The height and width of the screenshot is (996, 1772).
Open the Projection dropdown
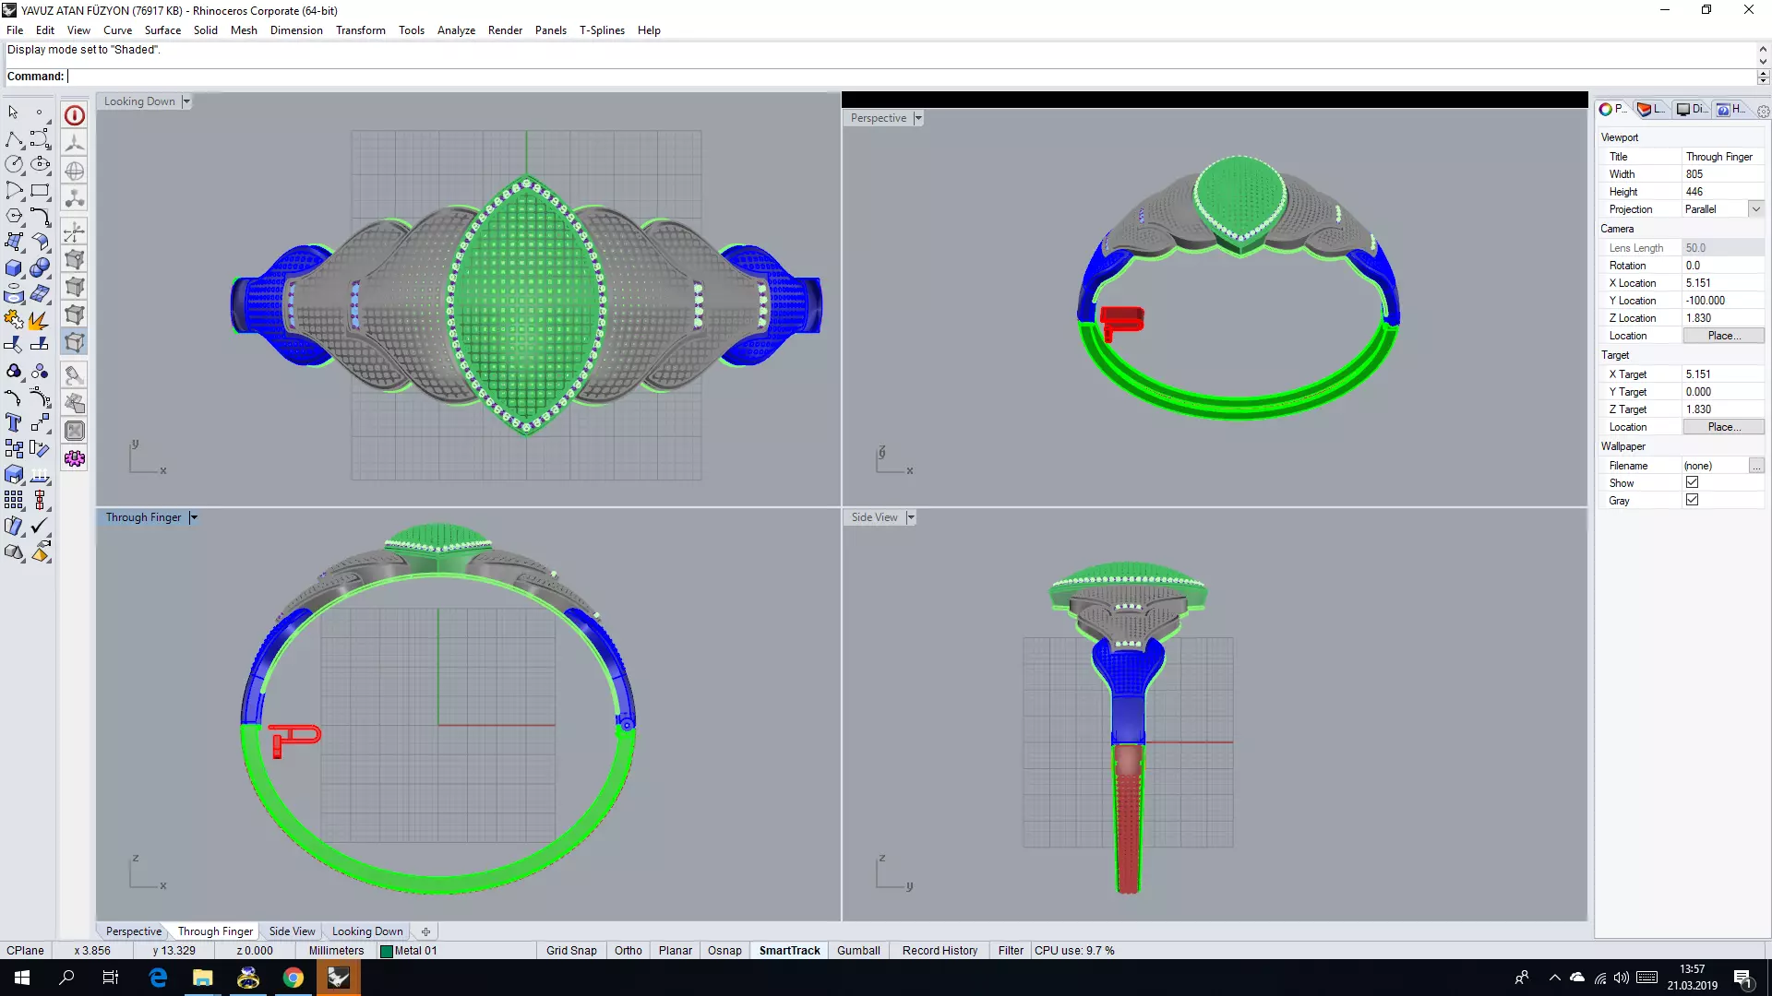[x=1755, y=209]
